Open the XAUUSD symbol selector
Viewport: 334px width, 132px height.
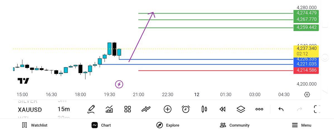[30, 110]
